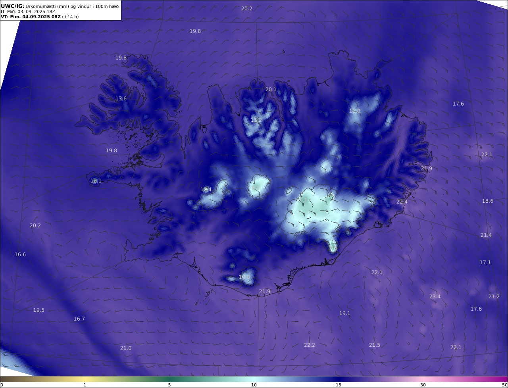Click the 17.1 value on the eastern edge
This screenshot has height=388, width=508.
coord(485,263)
